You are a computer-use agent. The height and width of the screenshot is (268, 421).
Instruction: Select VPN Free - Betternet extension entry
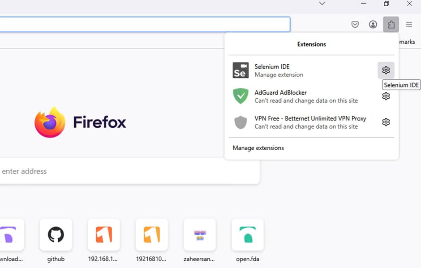303,122
